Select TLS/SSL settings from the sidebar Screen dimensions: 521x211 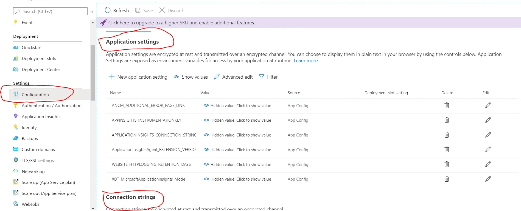[x=38, y=161]
